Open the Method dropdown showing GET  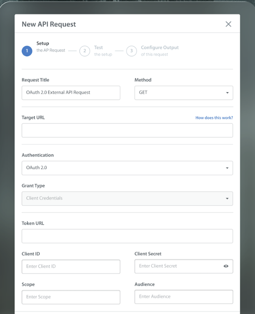point(183,93)
